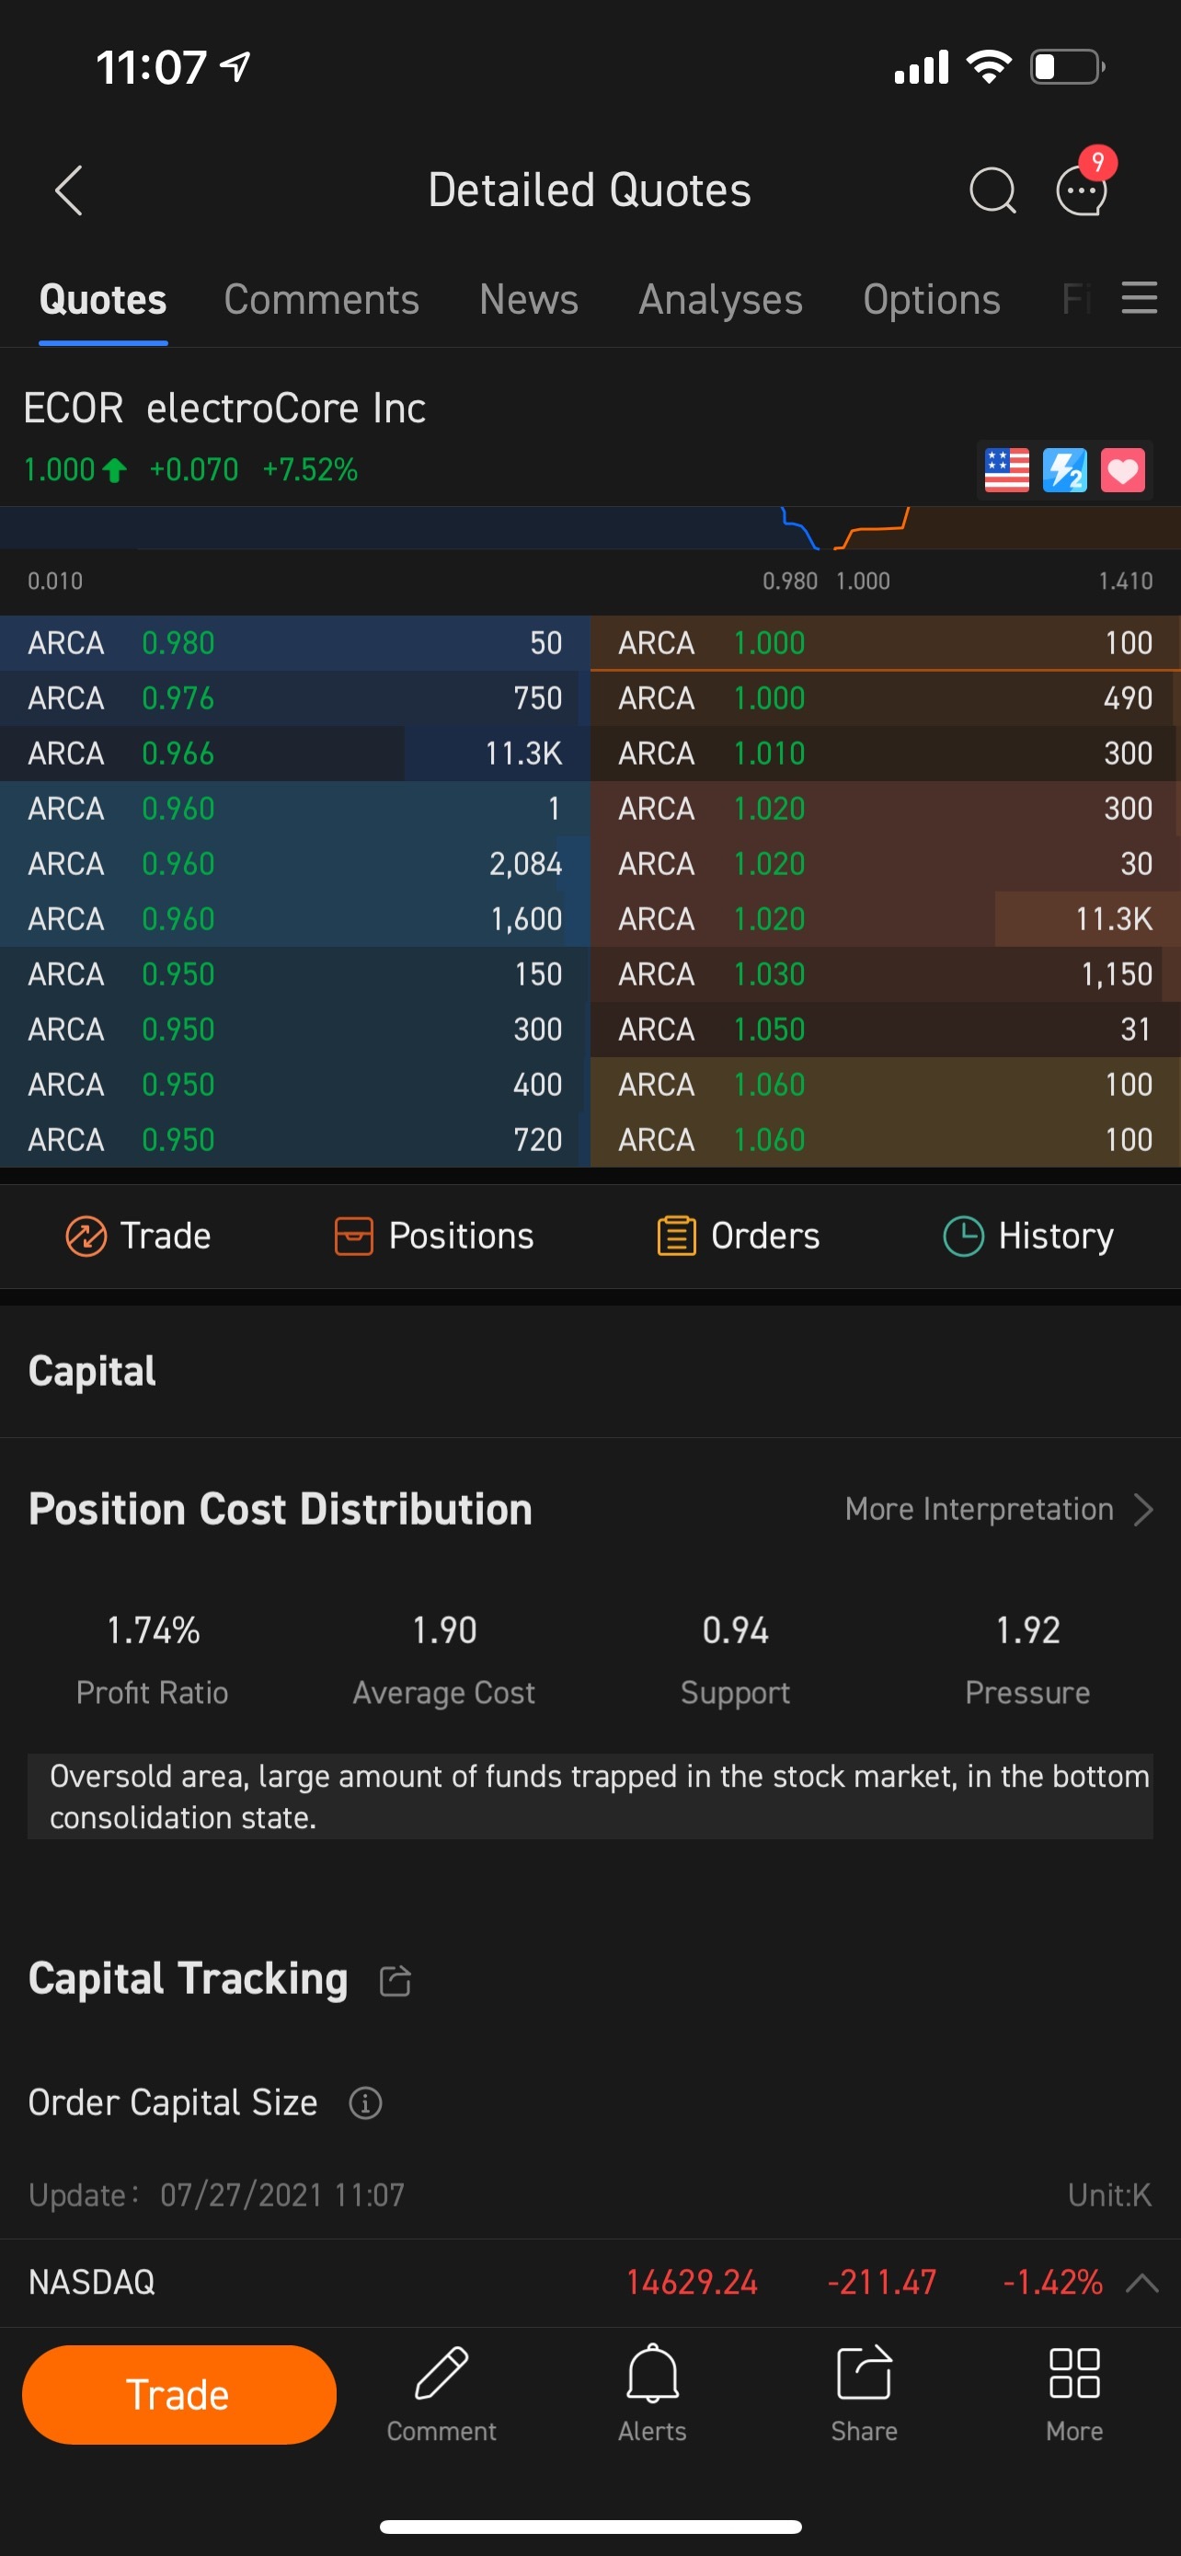Tap the Oversold area description text
Viewport: 1181px width, 2556px height.
click(590, 1797)
